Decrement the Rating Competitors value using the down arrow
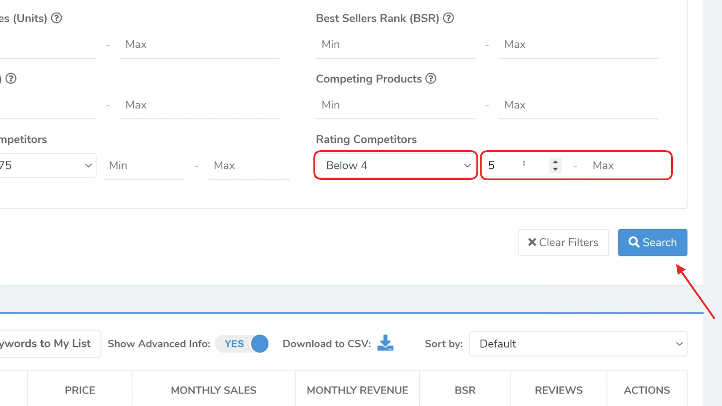 tap(555, 169)
